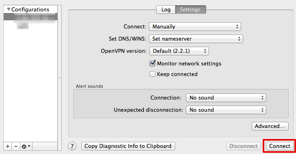The image size is (296, 154).
Task: Open the Set DNS/WINS nameserver dropdown
Action: pyautogui.click(x=196, y=39)
